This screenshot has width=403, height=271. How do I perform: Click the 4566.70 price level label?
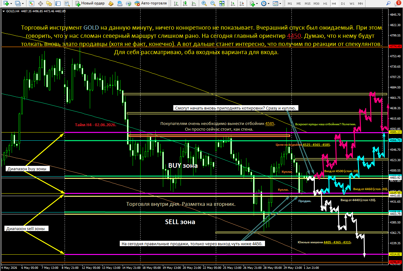point(395,140)
